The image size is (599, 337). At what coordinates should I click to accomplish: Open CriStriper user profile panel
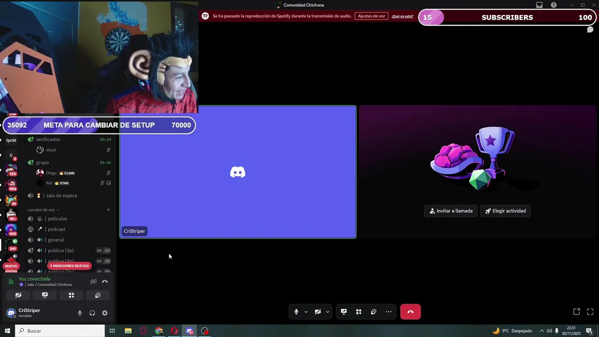click(29, 313)
